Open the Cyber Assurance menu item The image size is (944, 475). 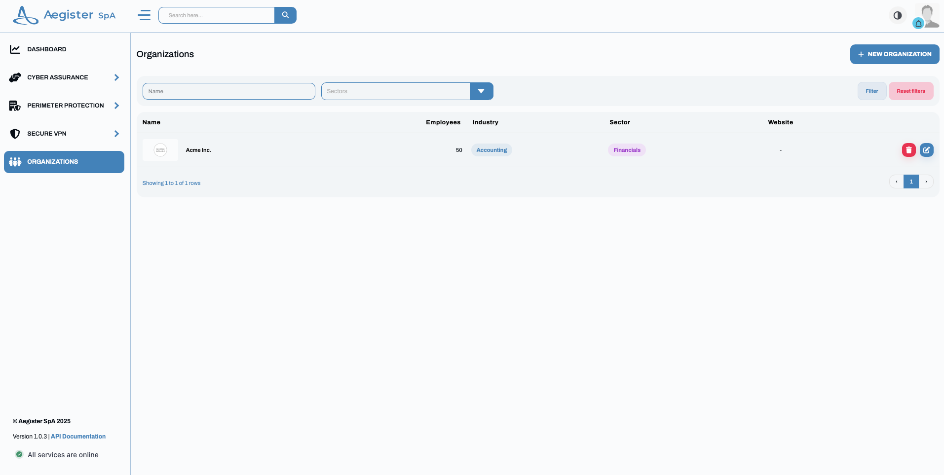point(64,77)
